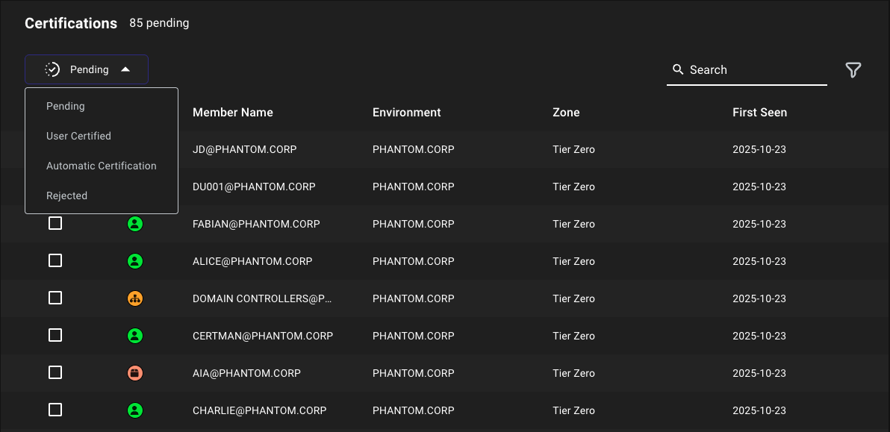
Task: Collapse the Pending status dropdown
Action: (86, 69)
